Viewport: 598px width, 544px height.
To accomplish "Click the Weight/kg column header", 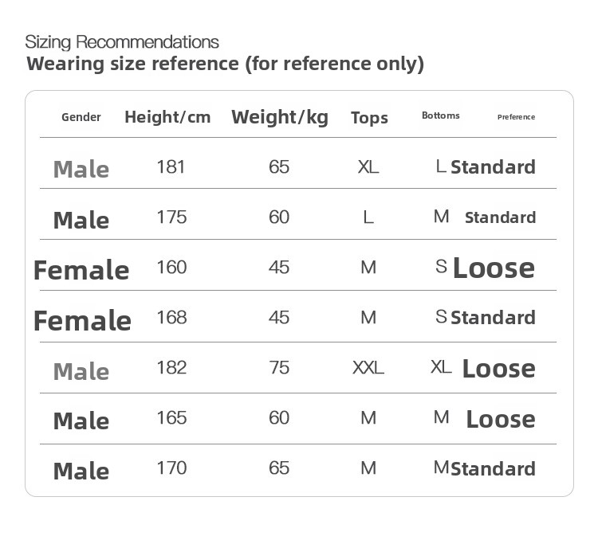I will coord(280,117).
